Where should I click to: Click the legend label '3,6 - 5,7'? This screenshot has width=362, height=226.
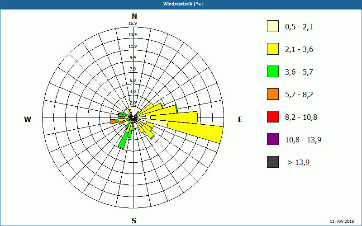(299, 72)
